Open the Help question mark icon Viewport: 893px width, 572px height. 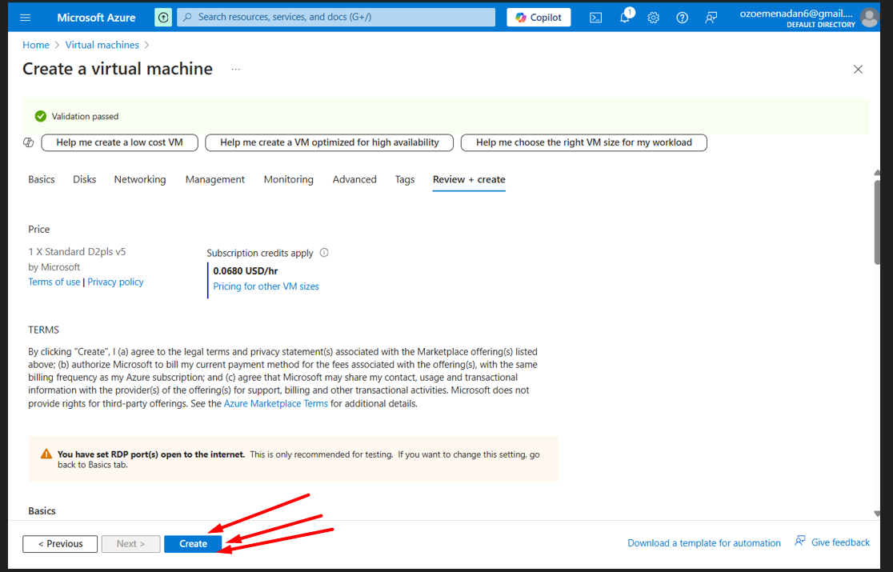point(682,18)
